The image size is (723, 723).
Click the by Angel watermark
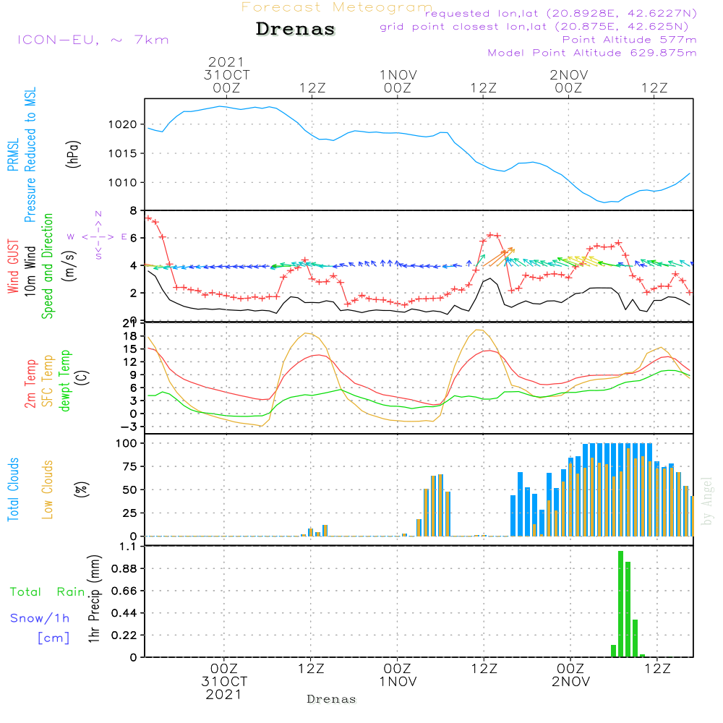pos(707,501)
